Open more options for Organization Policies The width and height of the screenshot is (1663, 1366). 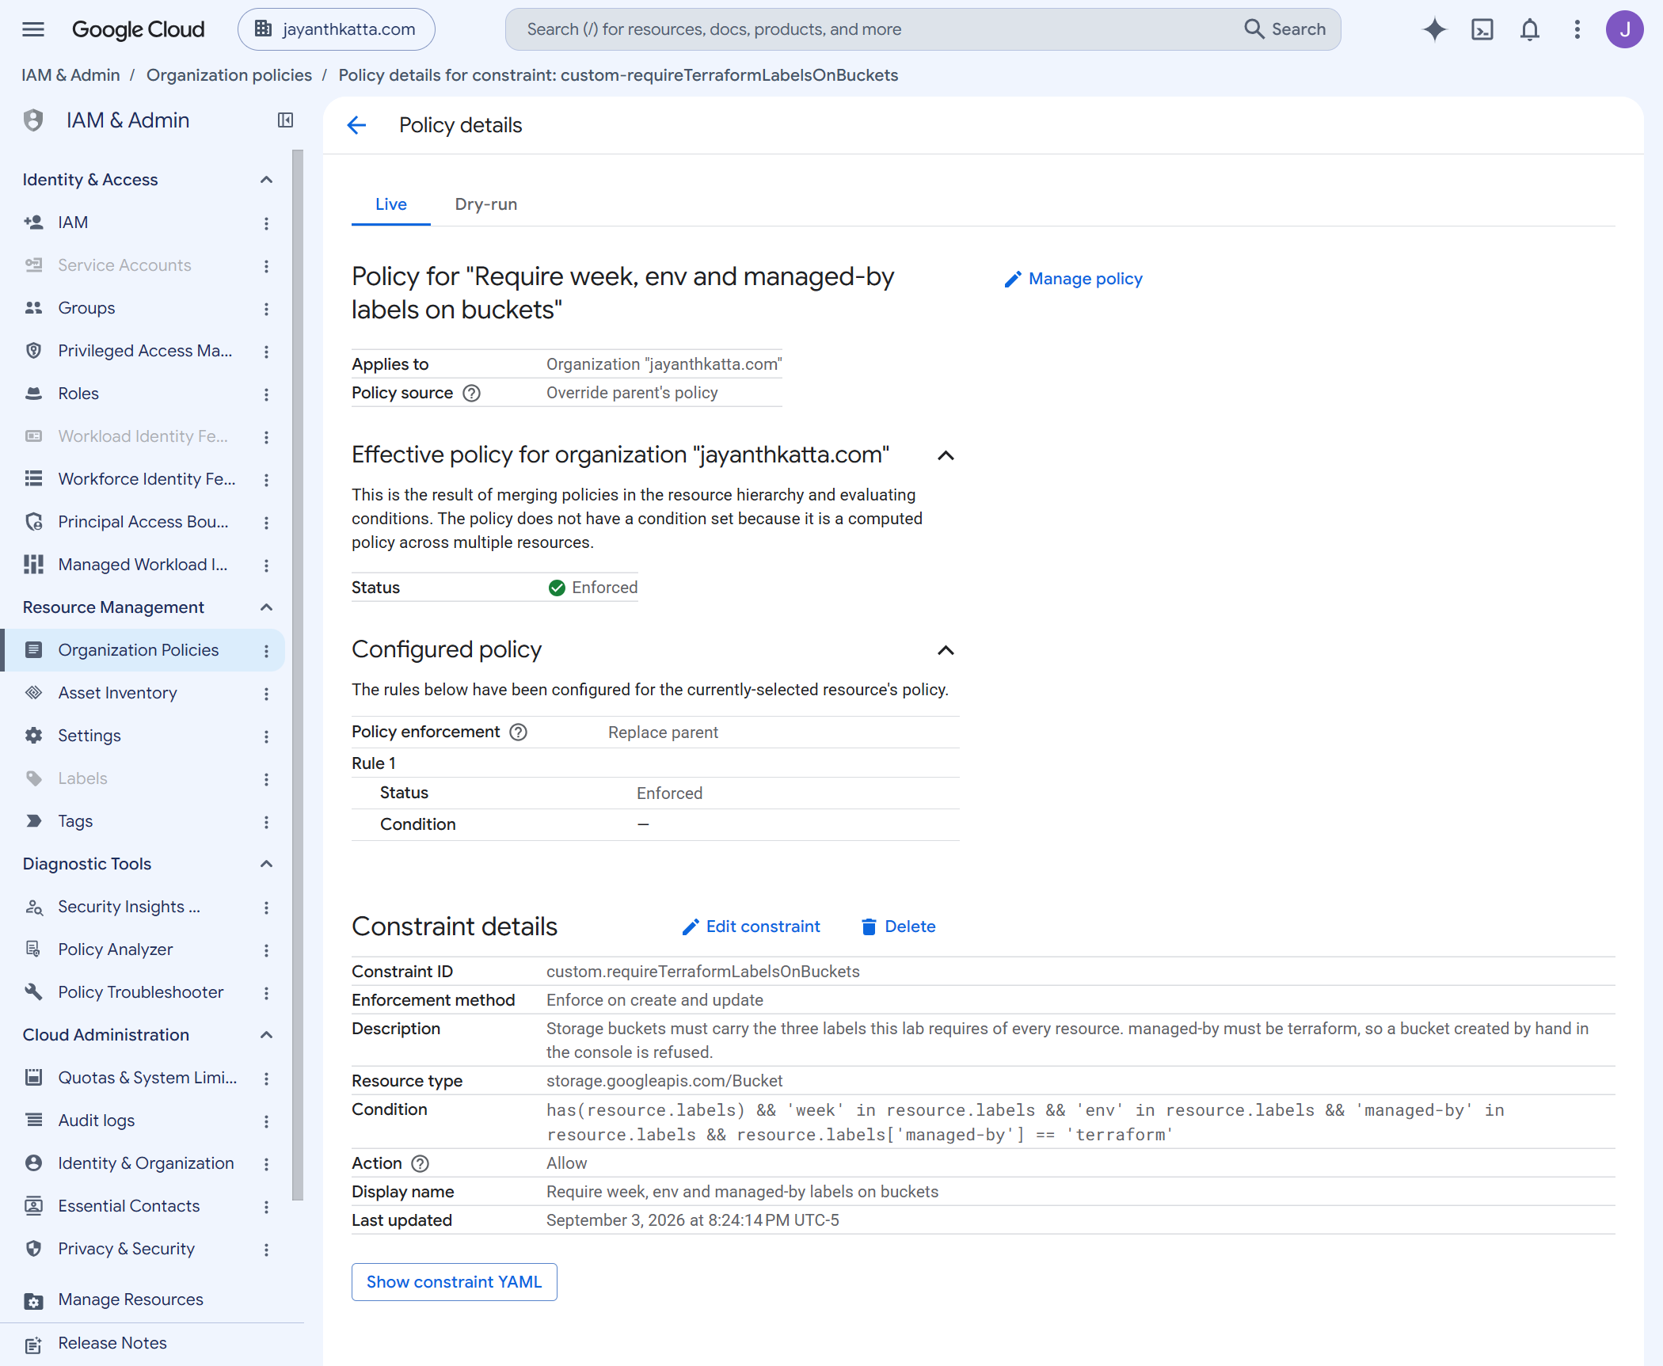point(266,651)
